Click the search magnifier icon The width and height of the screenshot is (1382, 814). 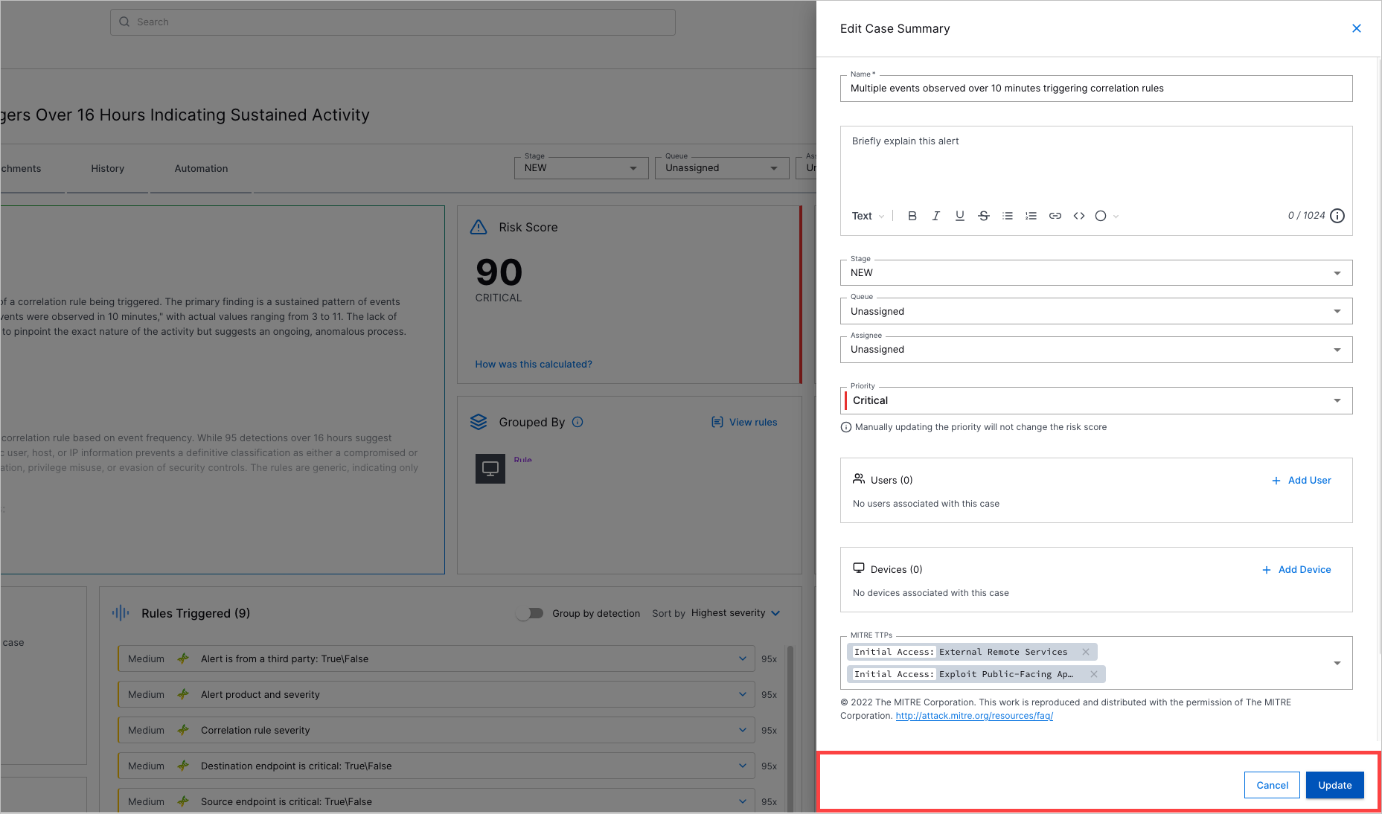124,22
